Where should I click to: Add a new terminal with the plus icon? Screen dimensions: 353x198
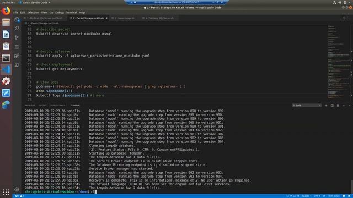tap(326, 105)
